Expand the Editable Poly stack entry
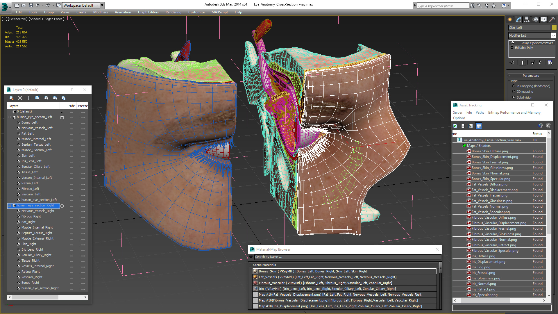The height and width of the screenshot is (314, 558). (x=512, y=48)
